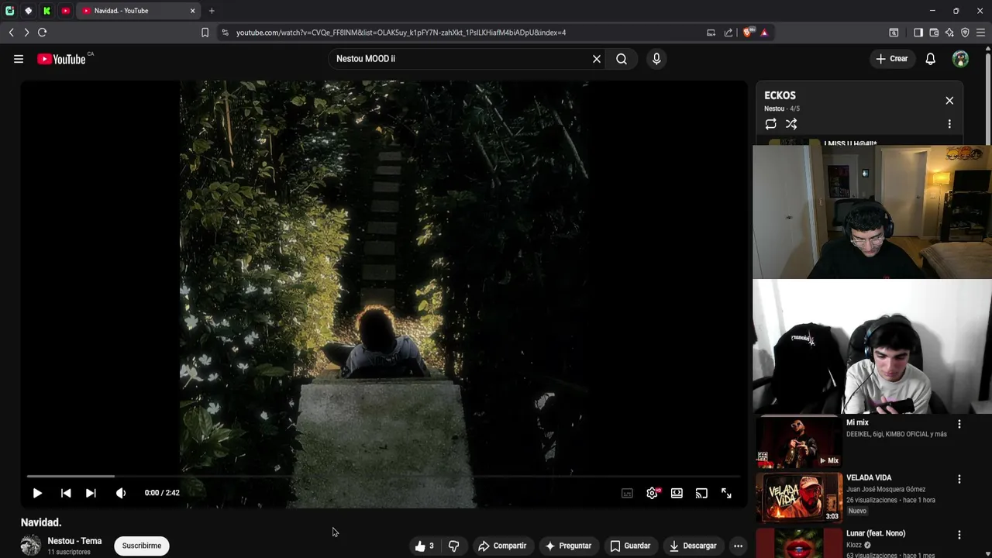Go to the YouTube home logo

(61, 59)
